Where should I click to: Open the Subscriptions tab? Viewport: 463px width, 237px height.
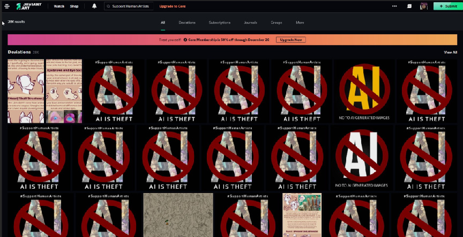(x=219, y=23)
